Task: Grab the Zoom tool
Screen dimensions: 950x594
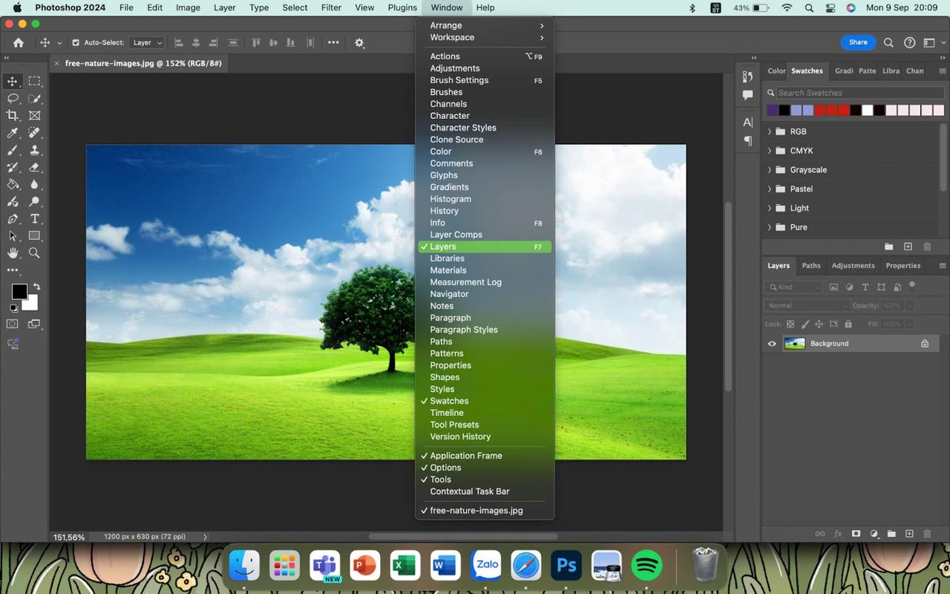Action: [x=34, y=253]
